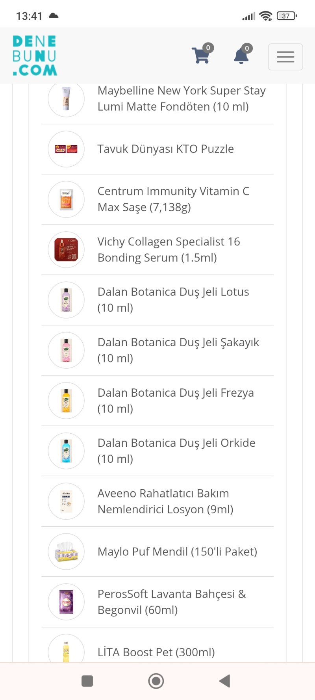Viewport: 315px width, 700px height.
Task: Expand the hamburger navigation menu
Action: click(285, 57)
